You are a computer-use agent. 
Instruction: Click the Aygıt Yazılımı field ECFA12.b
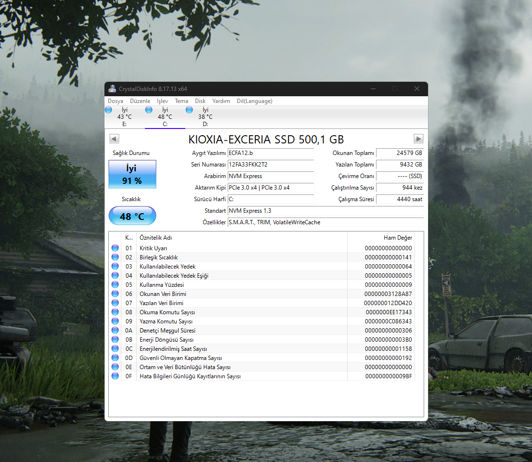pyautogui.click(x=271, y=153)
